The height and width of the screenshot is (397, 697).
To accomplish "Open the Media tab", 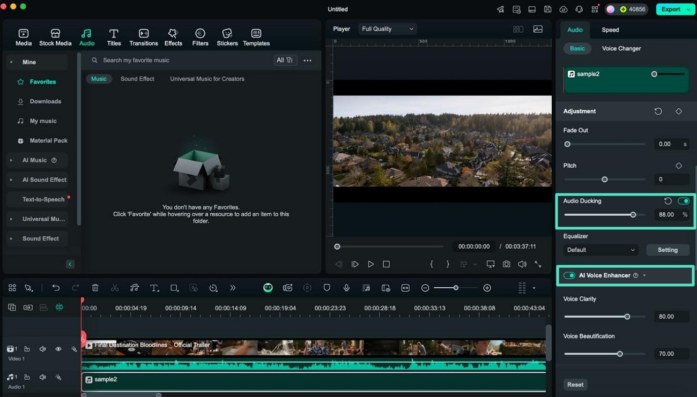I will pyautogui.click(x=24, y=38).
